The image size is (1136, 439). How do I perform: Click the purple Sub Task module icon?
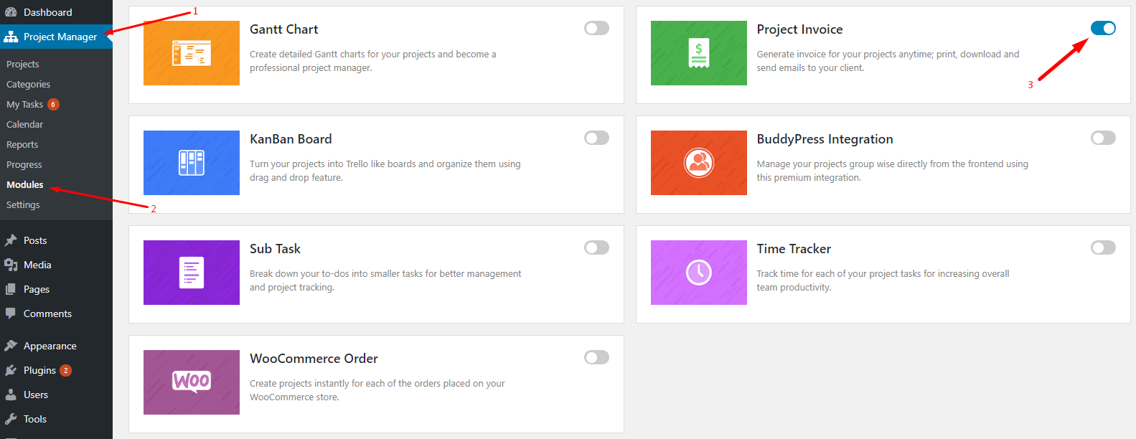[x=191, y=273]
